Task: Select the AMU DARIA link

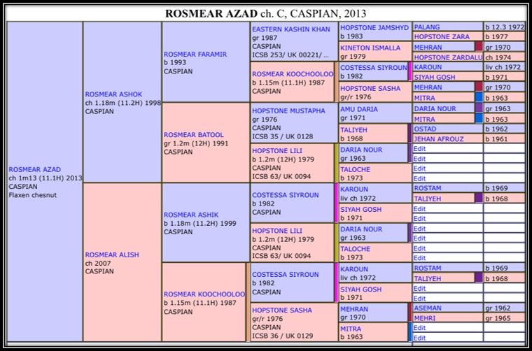Action: click(359, 110)
